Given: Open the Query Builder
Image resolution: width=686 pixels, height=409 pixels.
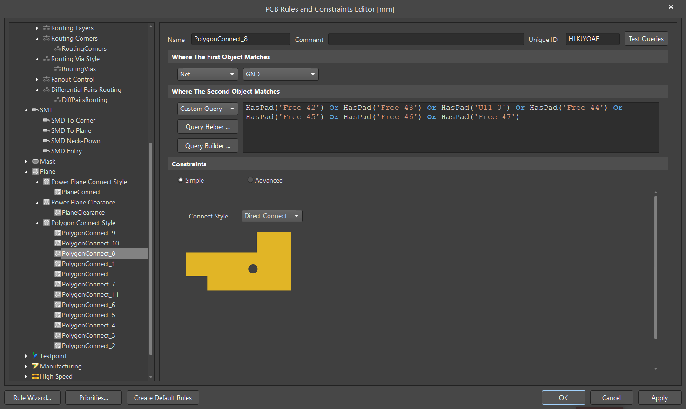Looking at the screenshot, I should (x=208, y=146).
